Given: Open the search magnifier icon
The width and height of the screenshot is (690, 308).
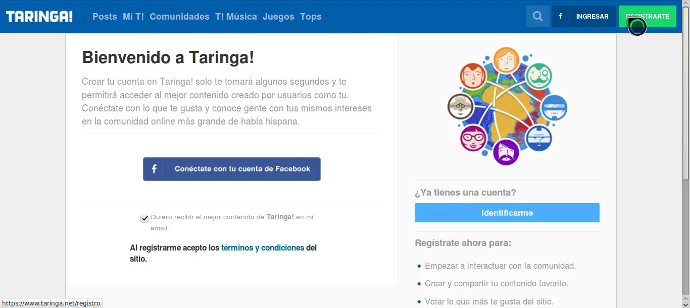Looking at the screenshot, I should tap(538, 17).
